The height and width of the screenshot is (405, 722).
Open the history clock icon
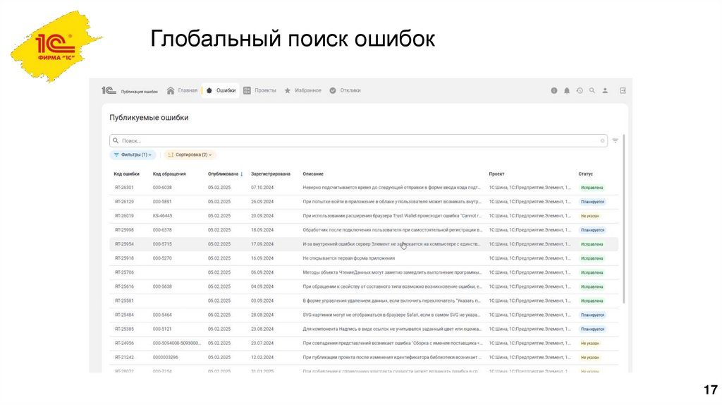(580, 91)
